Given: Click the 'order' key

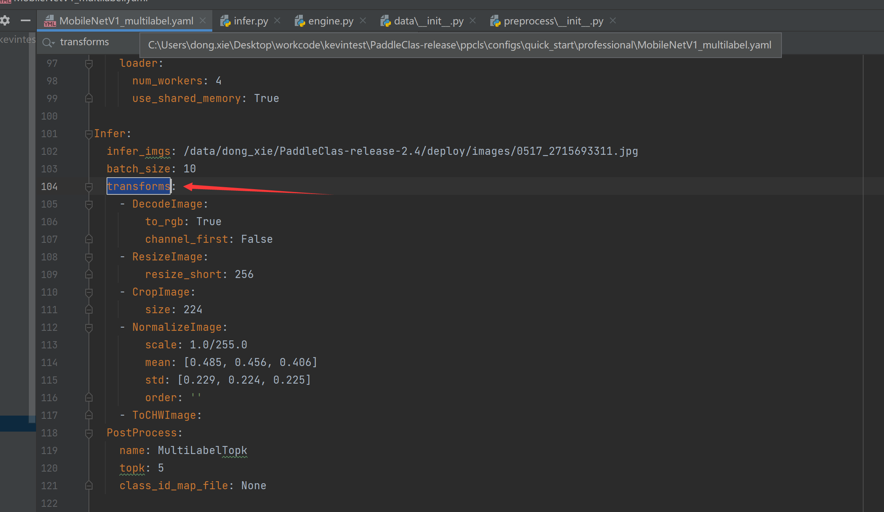Looking at the screenshot, I should (x=161, y=398).
